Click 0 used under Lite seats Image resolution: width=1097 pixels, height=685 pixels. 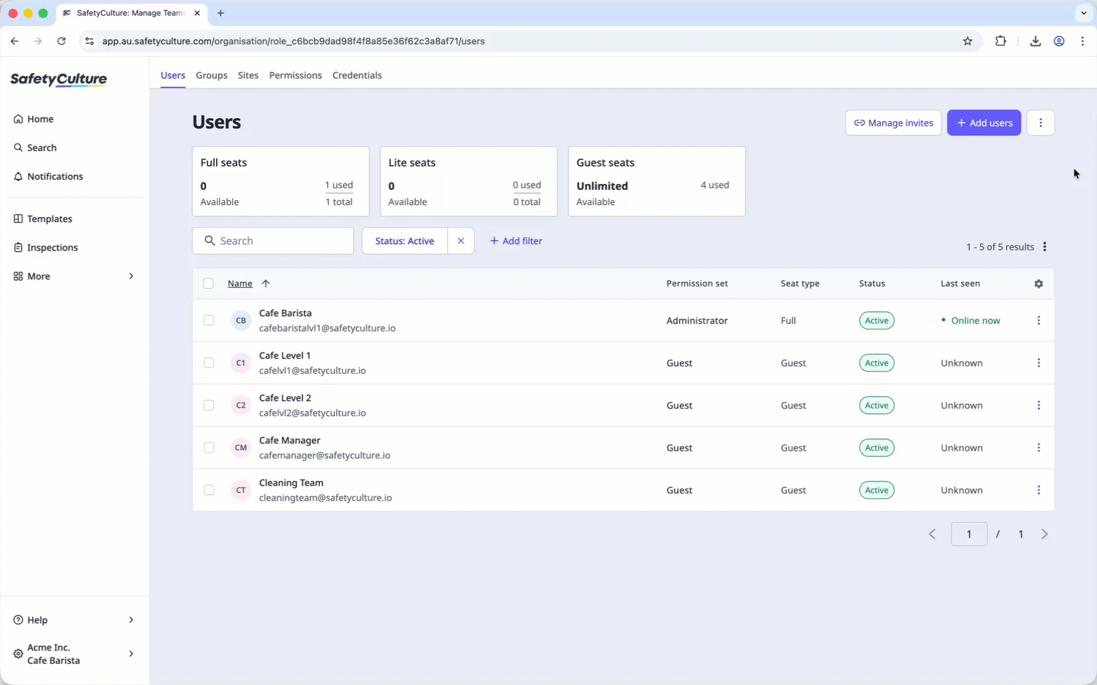pos(526,185)
